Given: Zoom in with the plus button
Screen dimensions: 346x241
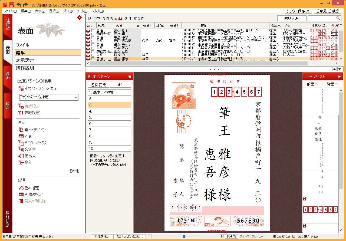Looking at the screenshot, I should click(222, 236).
